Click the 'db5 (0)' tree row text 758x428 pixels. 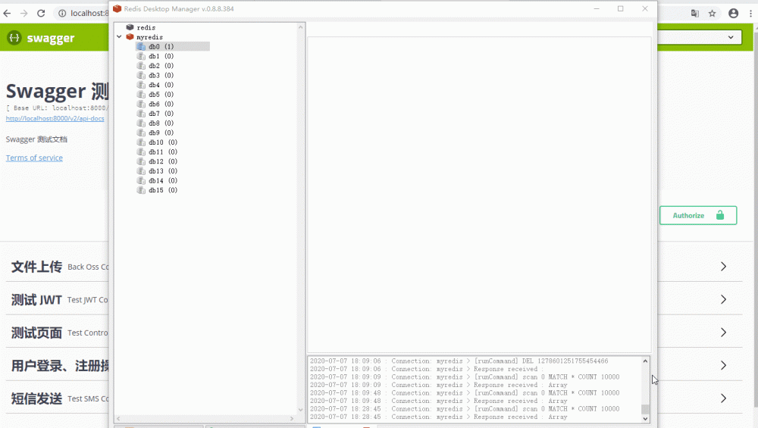point(161,95)
